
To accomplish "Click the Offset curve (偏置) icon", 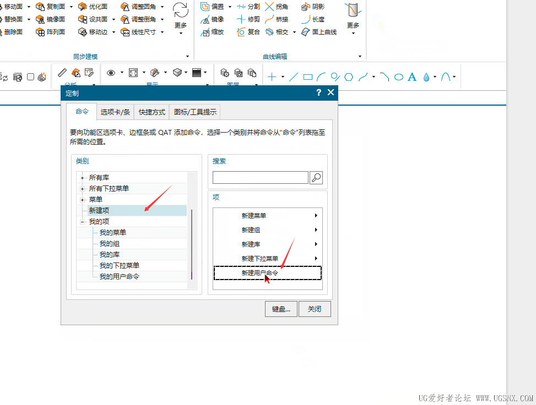I will coord(205,7).
